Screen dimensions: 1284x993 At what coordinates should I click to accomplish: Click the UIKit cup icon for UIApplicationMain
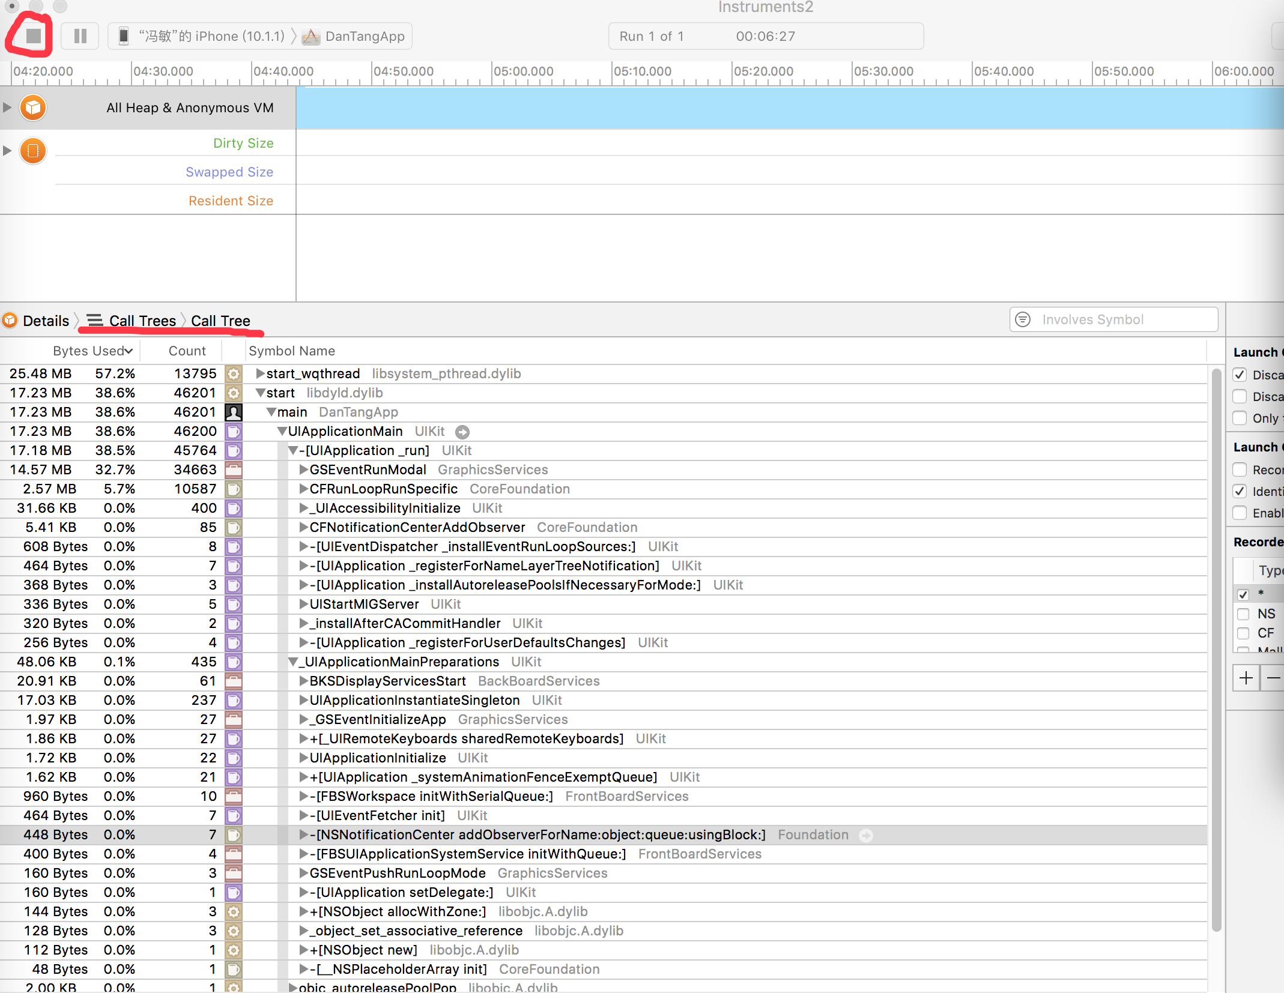(234, 431)
